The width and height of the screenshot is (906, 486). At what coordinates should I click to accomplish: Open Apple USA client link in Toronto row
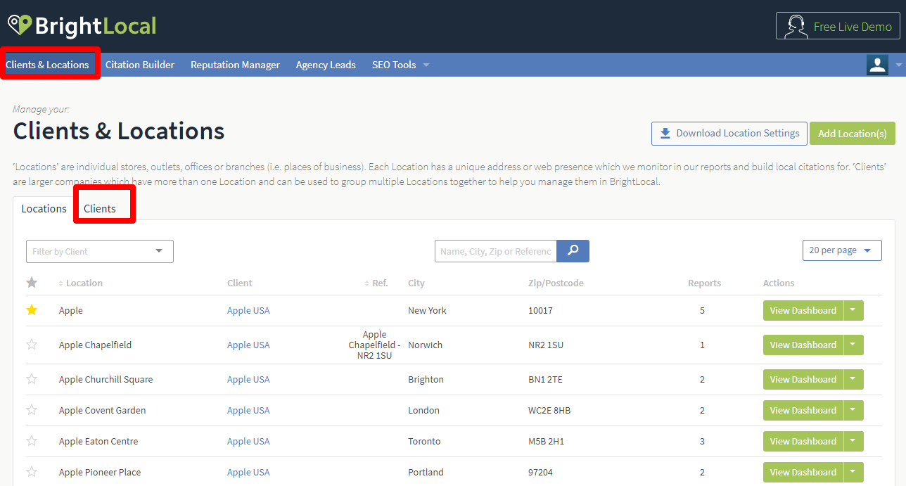coord(248,441)
